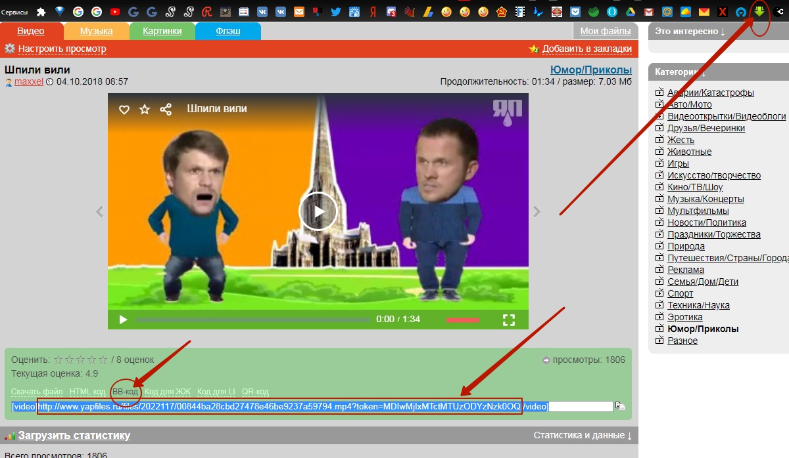The width and height of the screenshot is (789, 458).
Task: Open the Игры category
Action: (x=678, y=163)
